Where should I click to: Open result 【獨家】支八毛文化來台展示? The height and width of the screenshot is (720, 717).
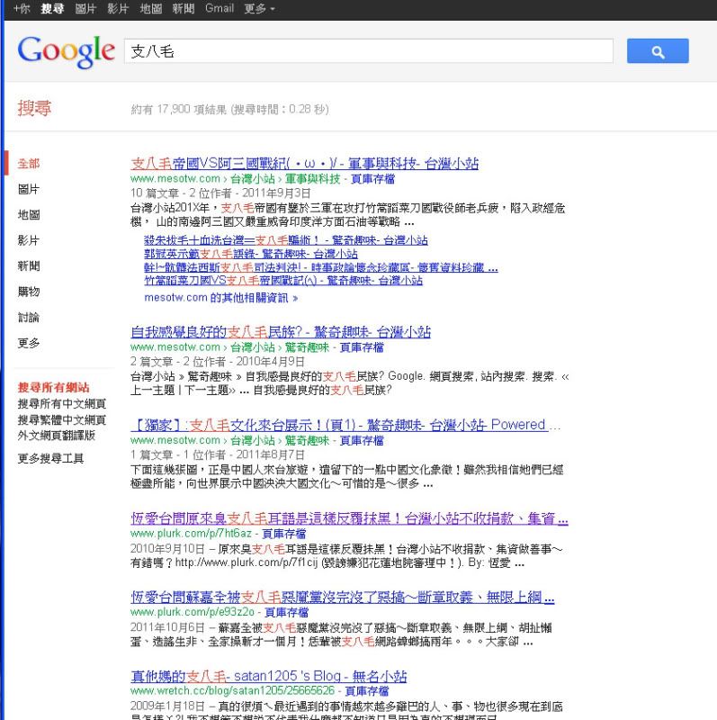click(345, 425)
